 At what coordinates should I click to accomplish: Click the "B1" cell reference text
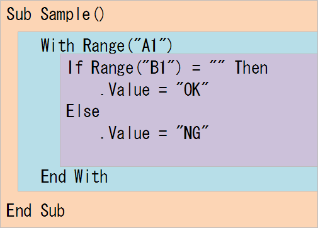[x=158, y=67]
